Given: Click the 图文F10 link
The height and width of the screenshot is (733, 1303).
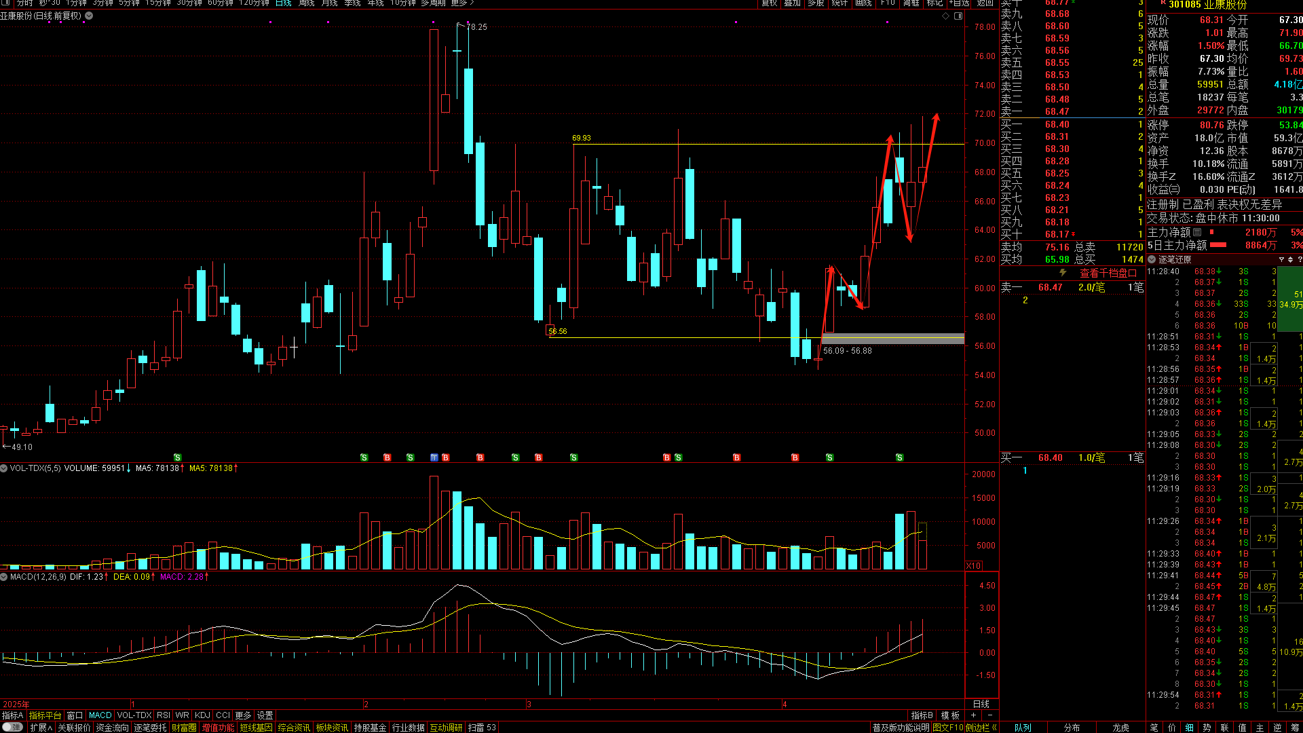Looking at the screenshot, I should [948, 728].
